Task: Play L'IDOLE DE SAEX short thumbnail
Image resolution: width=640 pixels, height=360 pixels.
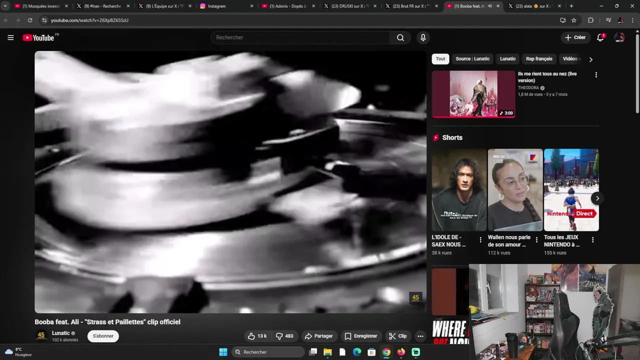Action: point(459,189)
